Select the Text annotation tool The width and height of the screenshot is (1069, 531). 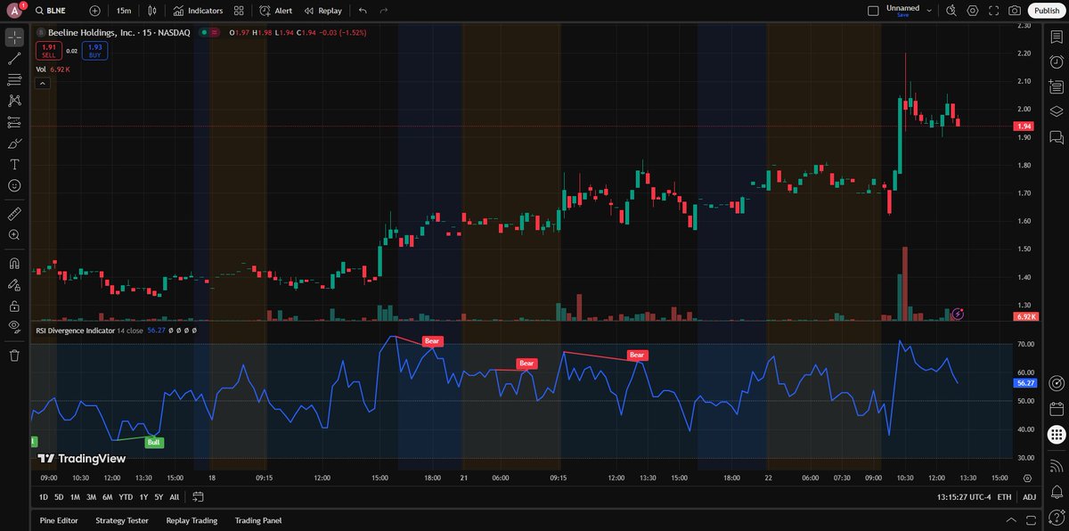pyautogui.click(x=14, y=165)
